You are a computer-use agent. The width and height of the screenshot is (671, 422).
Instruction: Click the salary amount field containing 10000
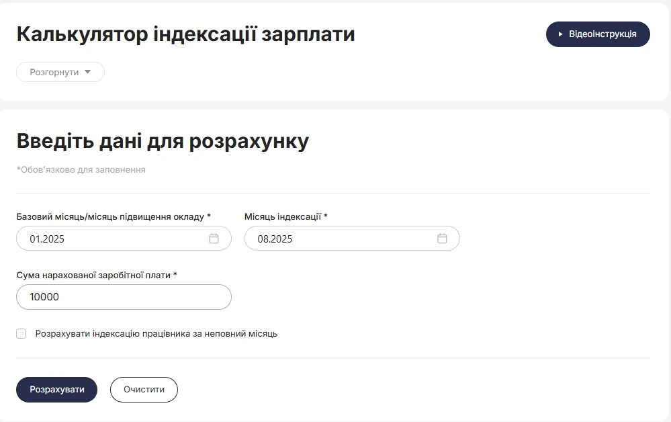tap(124, 297)
